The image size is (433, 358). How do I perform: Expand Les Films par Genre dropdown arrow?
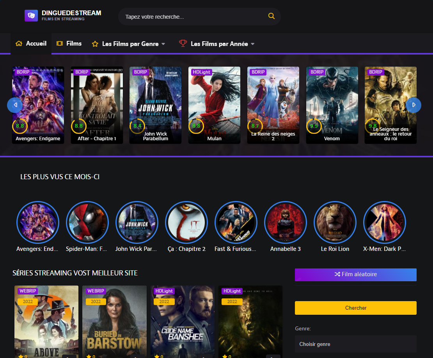point(163,44)
